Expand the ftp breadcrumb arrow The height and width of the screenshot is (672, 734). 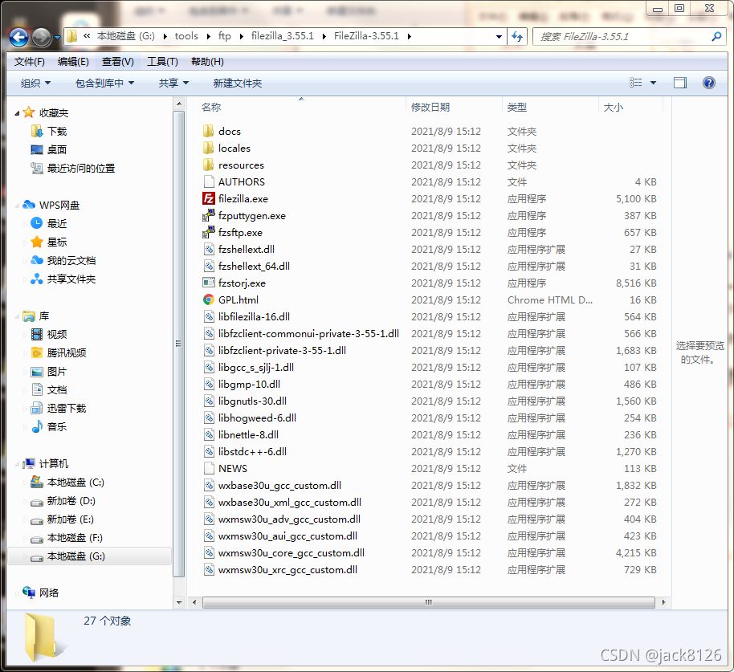coord(241,36)
